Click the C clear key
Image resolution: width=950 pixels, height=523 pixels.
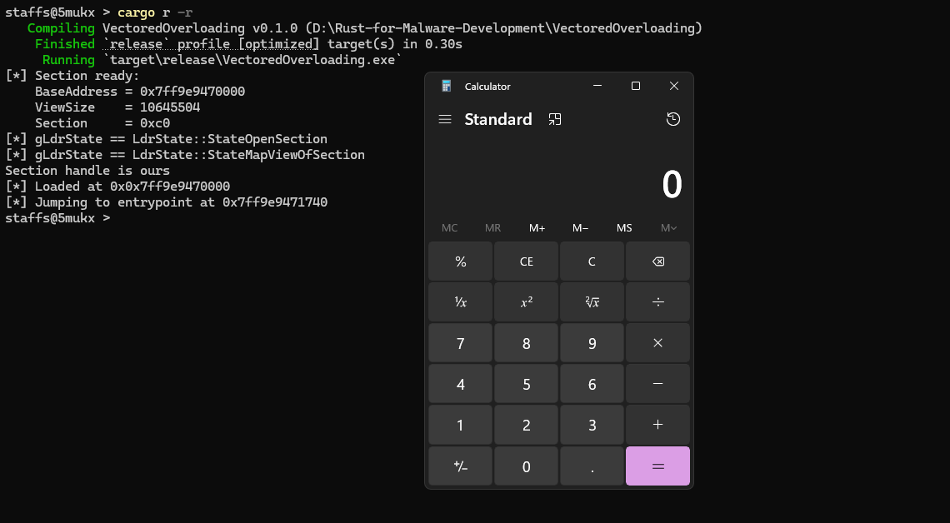592,261
